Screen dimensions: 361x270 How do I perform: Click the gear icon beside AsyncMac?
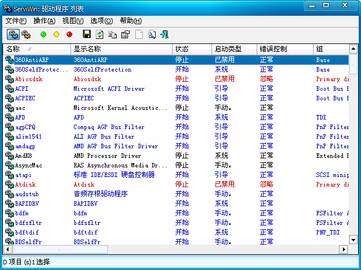pos(10,165)
